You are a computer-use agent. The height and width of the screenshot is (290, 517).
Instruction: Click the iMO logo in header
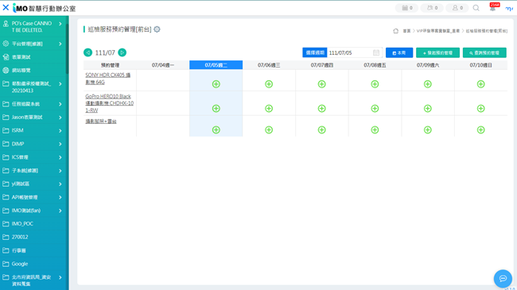click(45, 8)
